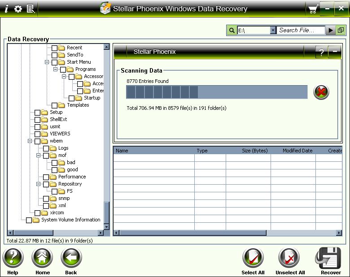Click the shopping cart buy icon
Screen dimensions: 350x277
pyautogui.click(x=313, y=9)
